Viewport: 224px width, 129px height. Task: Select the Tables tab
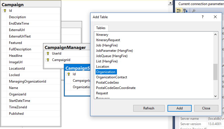point(101,28)
